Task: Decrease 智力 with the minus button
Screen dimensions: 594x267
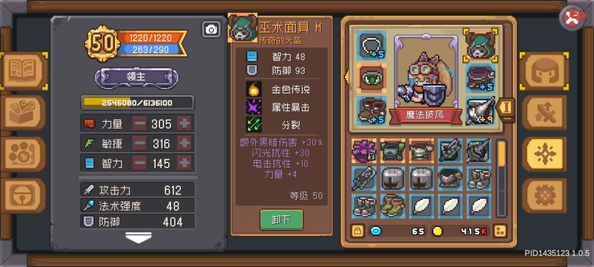Action: point(140,163)
